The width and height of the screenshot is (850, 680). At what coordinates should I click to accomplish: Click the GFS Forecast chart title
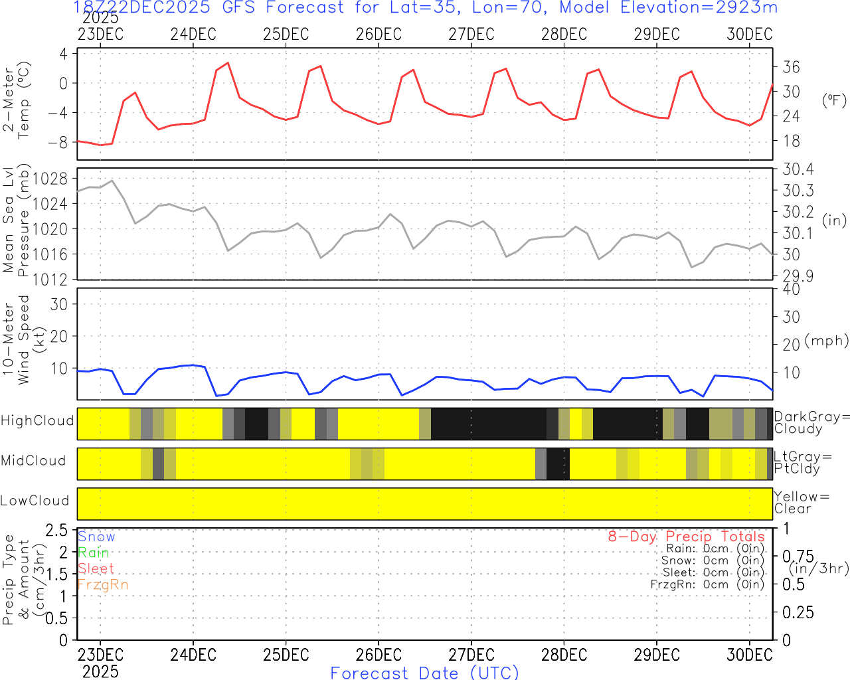pos(425,8)
